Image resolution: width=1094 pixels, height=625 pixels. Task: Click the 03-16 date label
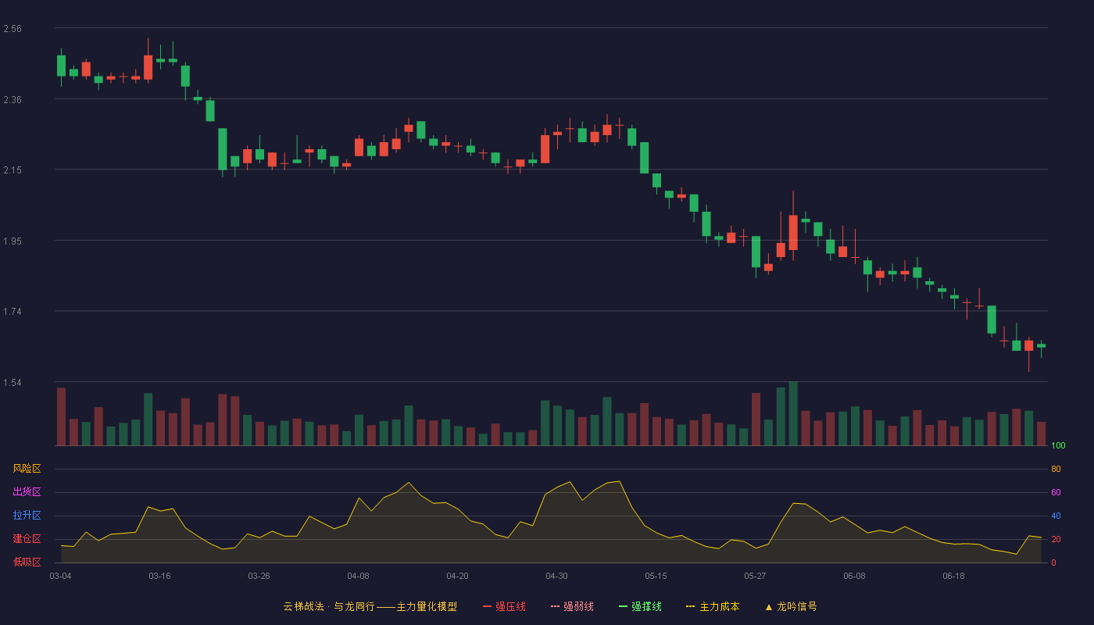coord(159,576)
